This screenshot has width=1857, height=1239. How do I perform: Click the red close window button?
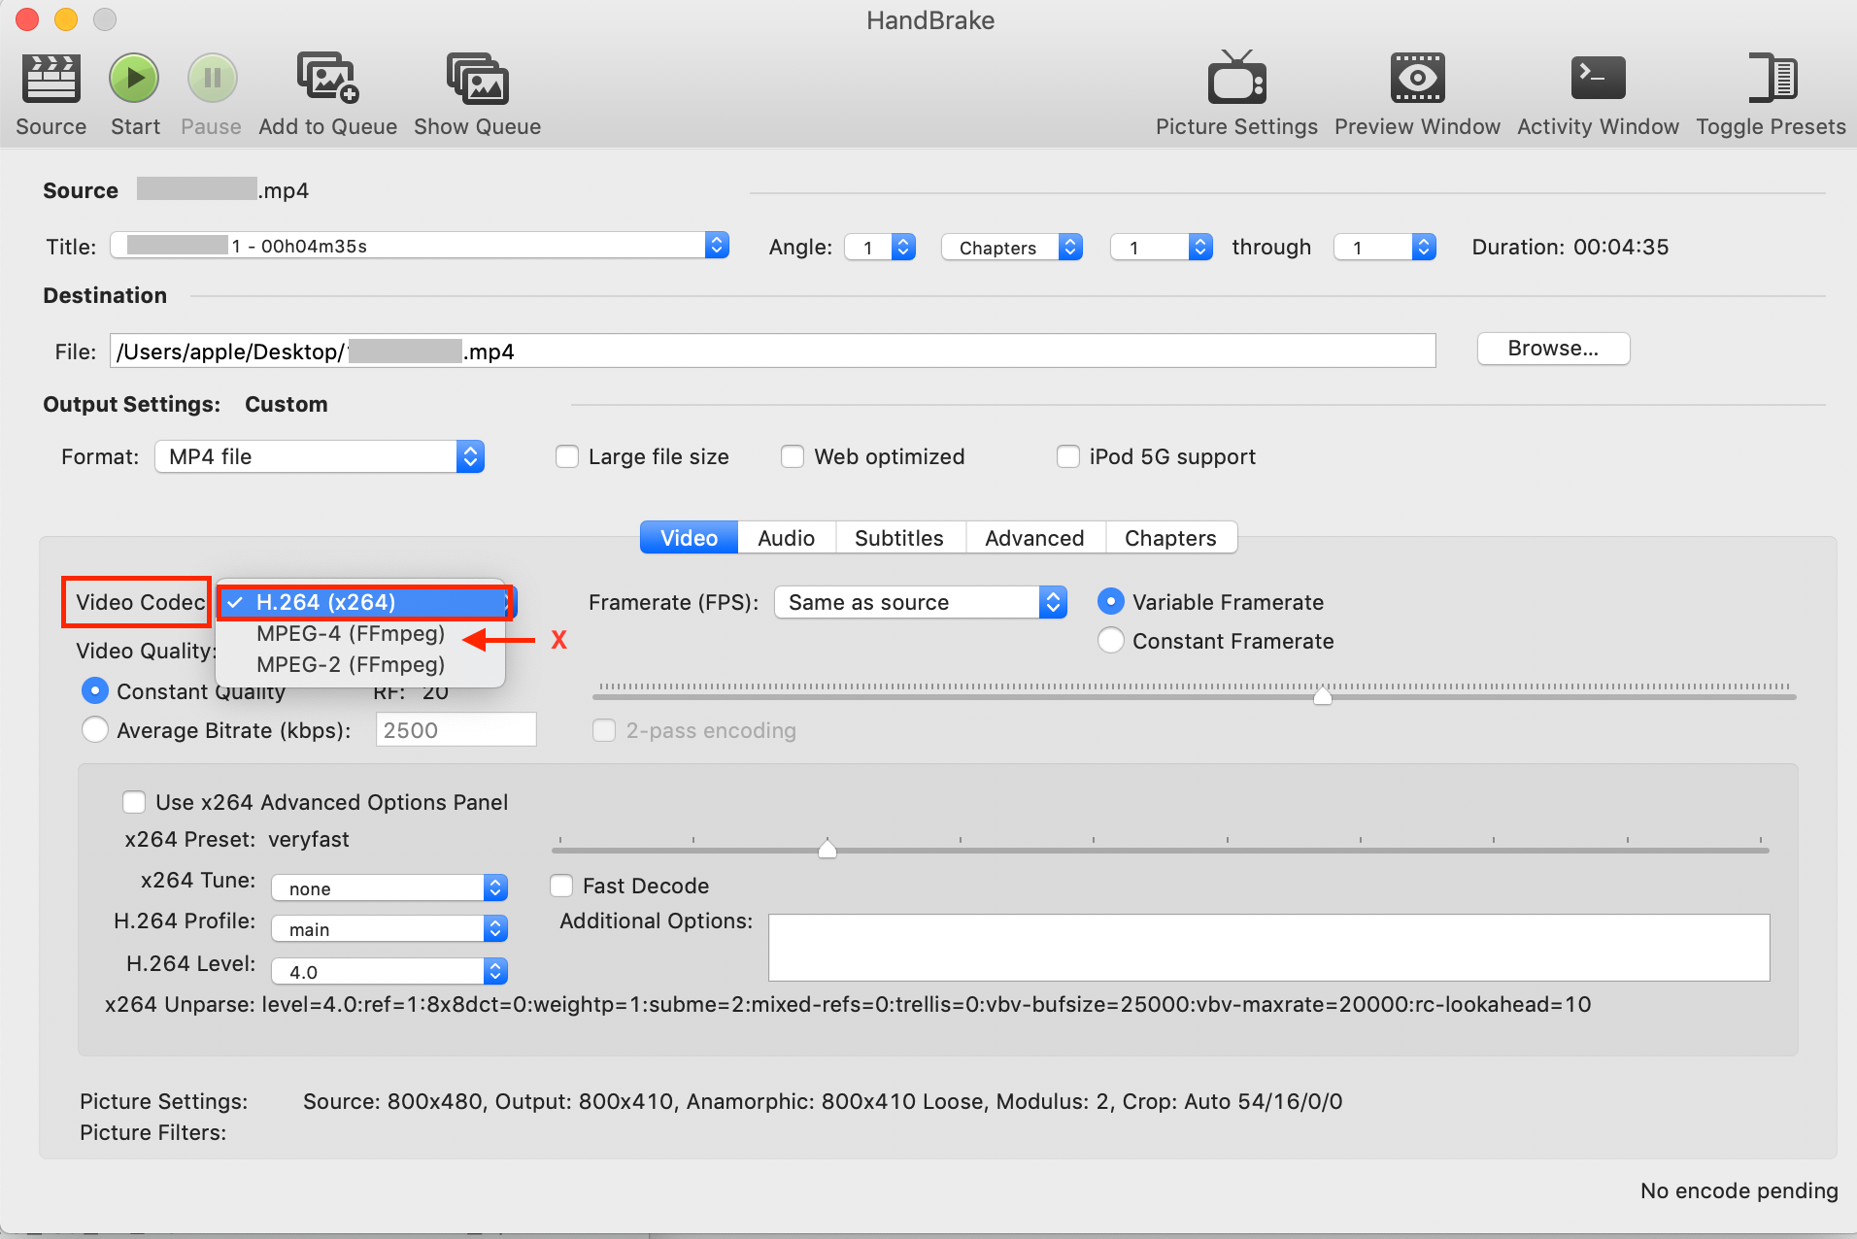[27, 19]
